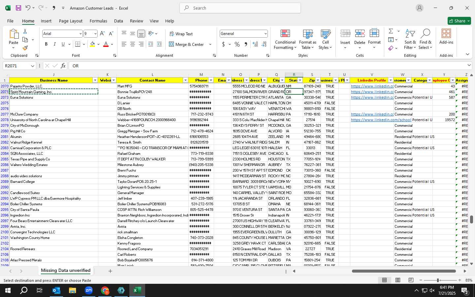Open the File menu
This screenshot has width=475, height=297.
[x=10, y=21]
